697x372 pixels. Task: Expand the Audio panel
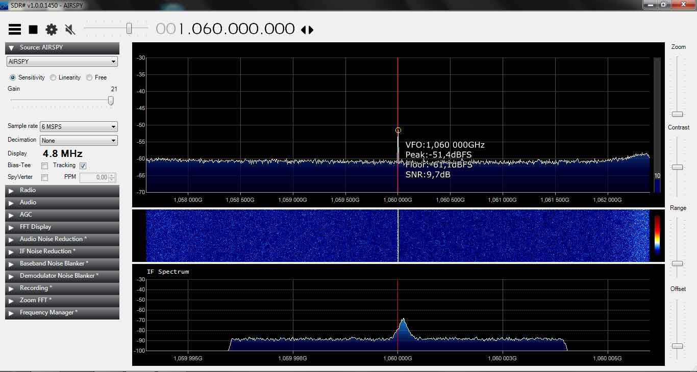pyautogui.click(x=62, y=202)
